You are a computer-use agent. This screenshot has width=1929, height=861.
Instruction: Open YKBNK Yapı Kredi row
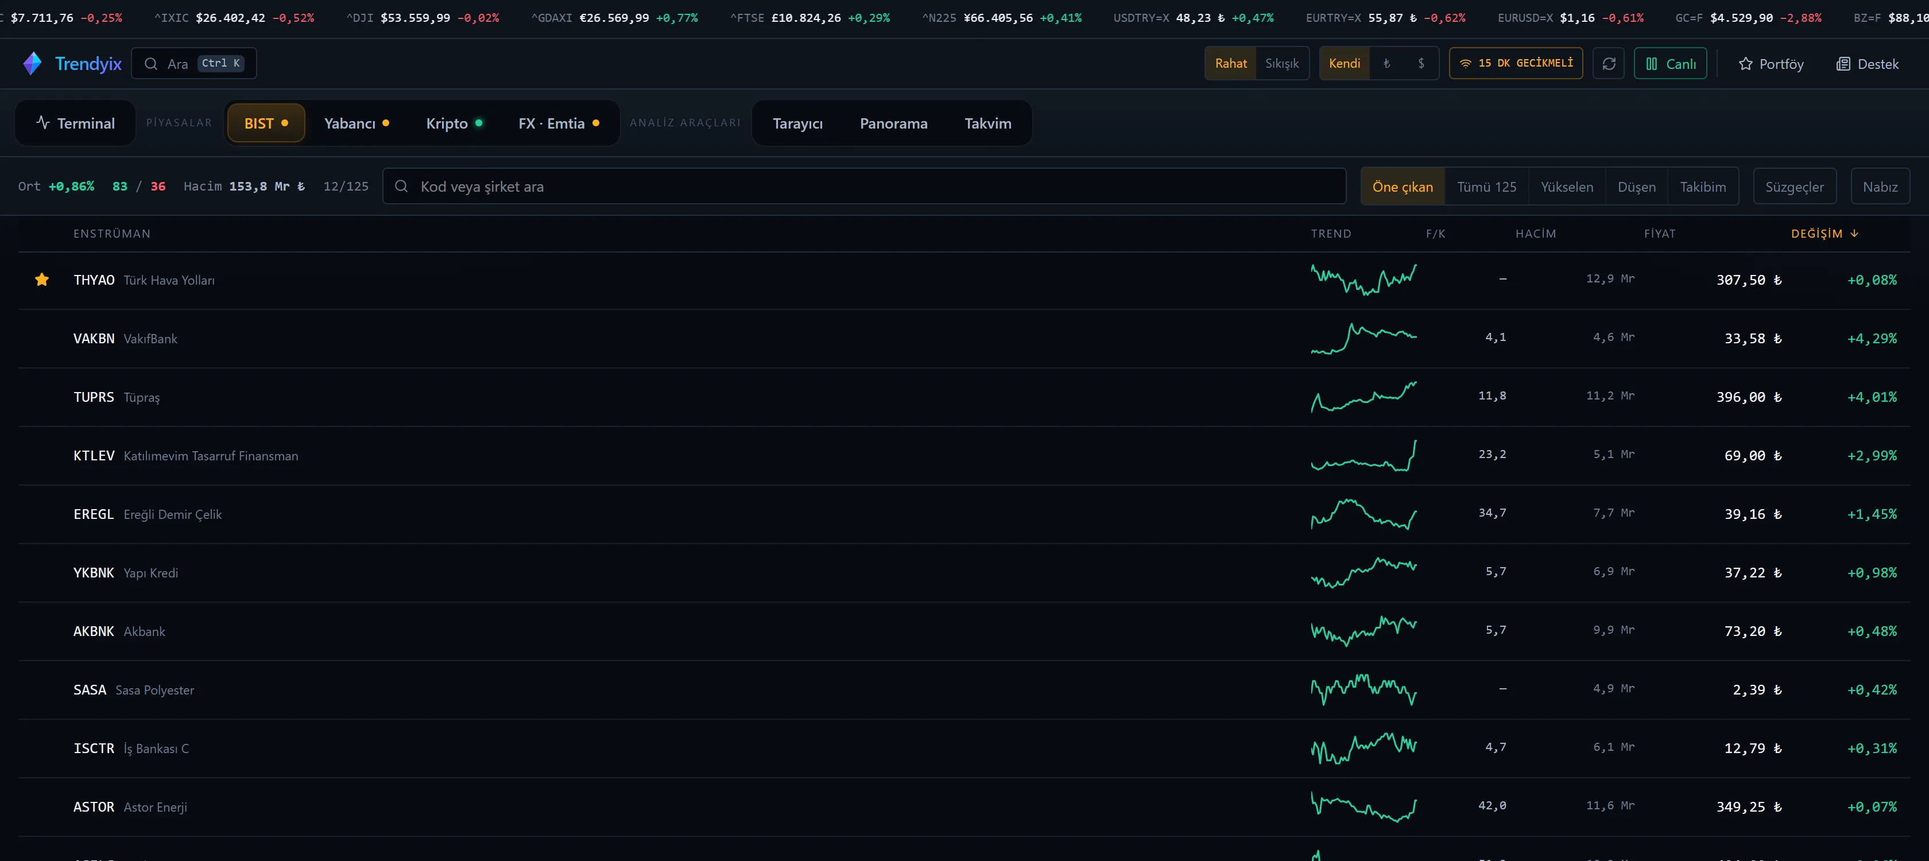(x=964, y=573)
